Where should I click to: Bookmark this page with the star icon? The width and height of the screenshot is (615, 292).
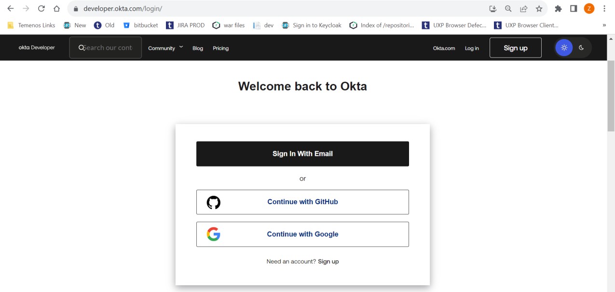[539, 9]
